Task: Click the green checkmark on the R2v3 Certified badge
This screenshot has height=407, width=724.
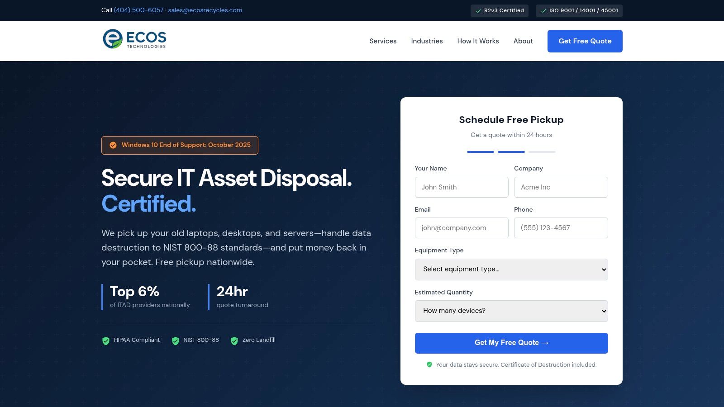Action: click(x=479, y=10)
